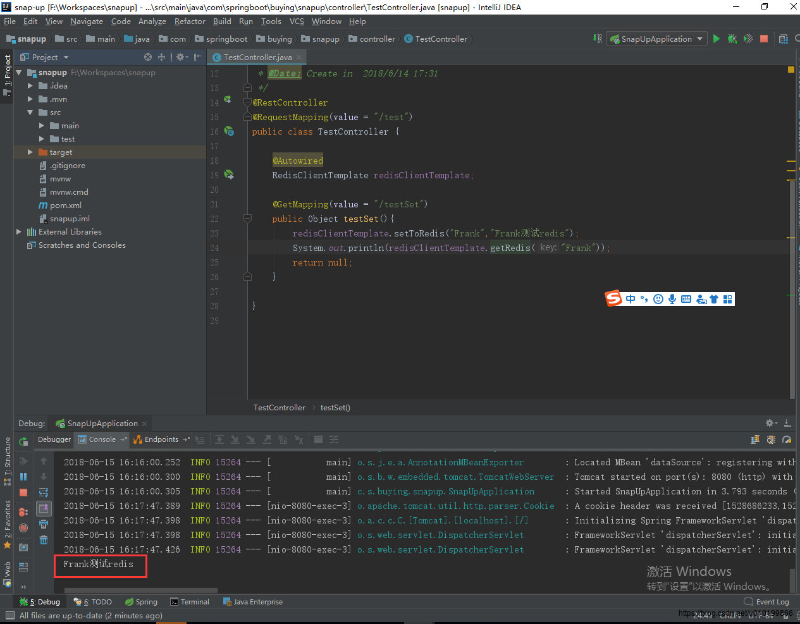The height and width of the screenshot is (624, 800).
Task: Open the Refactor menu
Action: [x=190, y=21]
